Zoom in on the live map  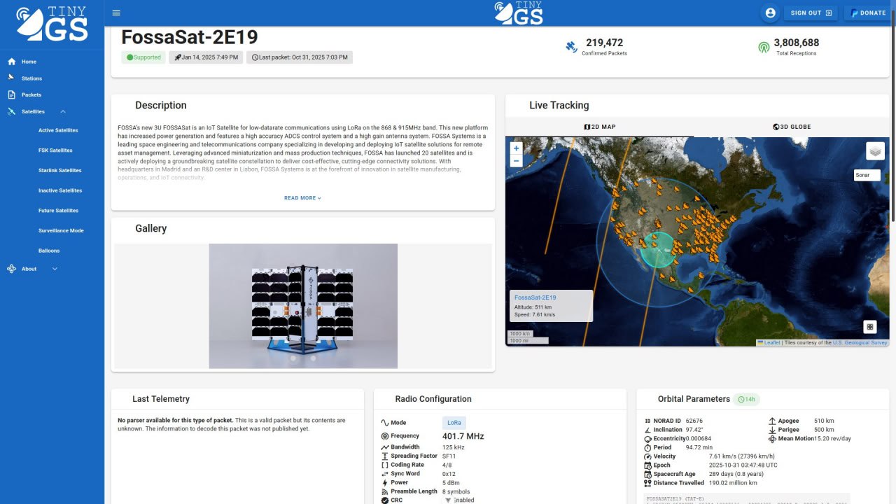point(516,148)
